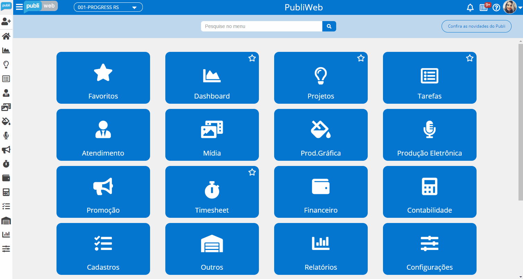Open the Configurações tile
The height and width of the screenshot is (279, 523).
pyautogui.click(x=430, y=249)
